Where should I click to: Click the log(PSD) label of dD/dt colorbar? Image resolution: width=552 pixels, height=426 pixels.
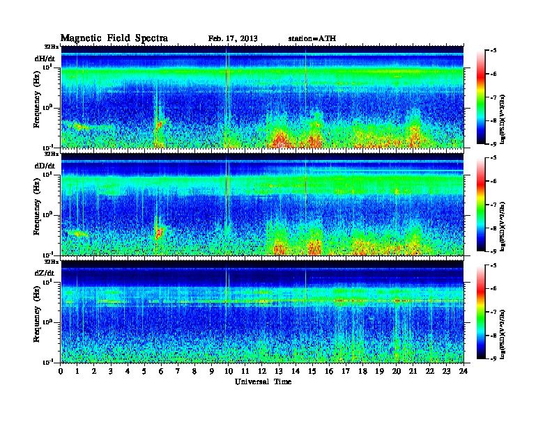(503, 227)
